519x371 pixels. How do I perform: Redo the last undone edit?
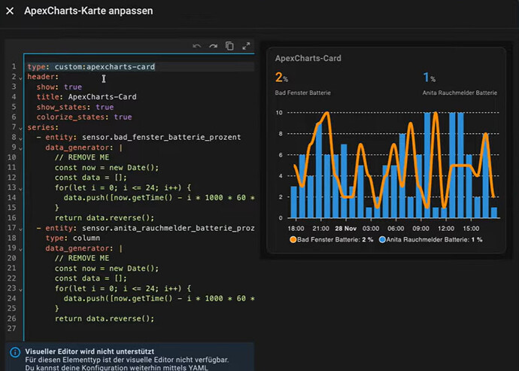[213, 46]
